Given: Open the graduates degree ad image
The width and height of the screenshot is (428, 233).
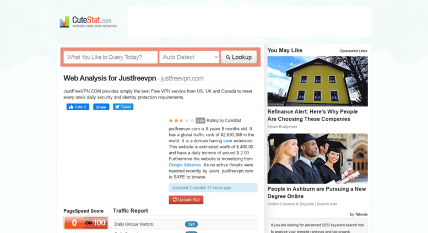Looking at the screenshot, I should coord(317,159).
